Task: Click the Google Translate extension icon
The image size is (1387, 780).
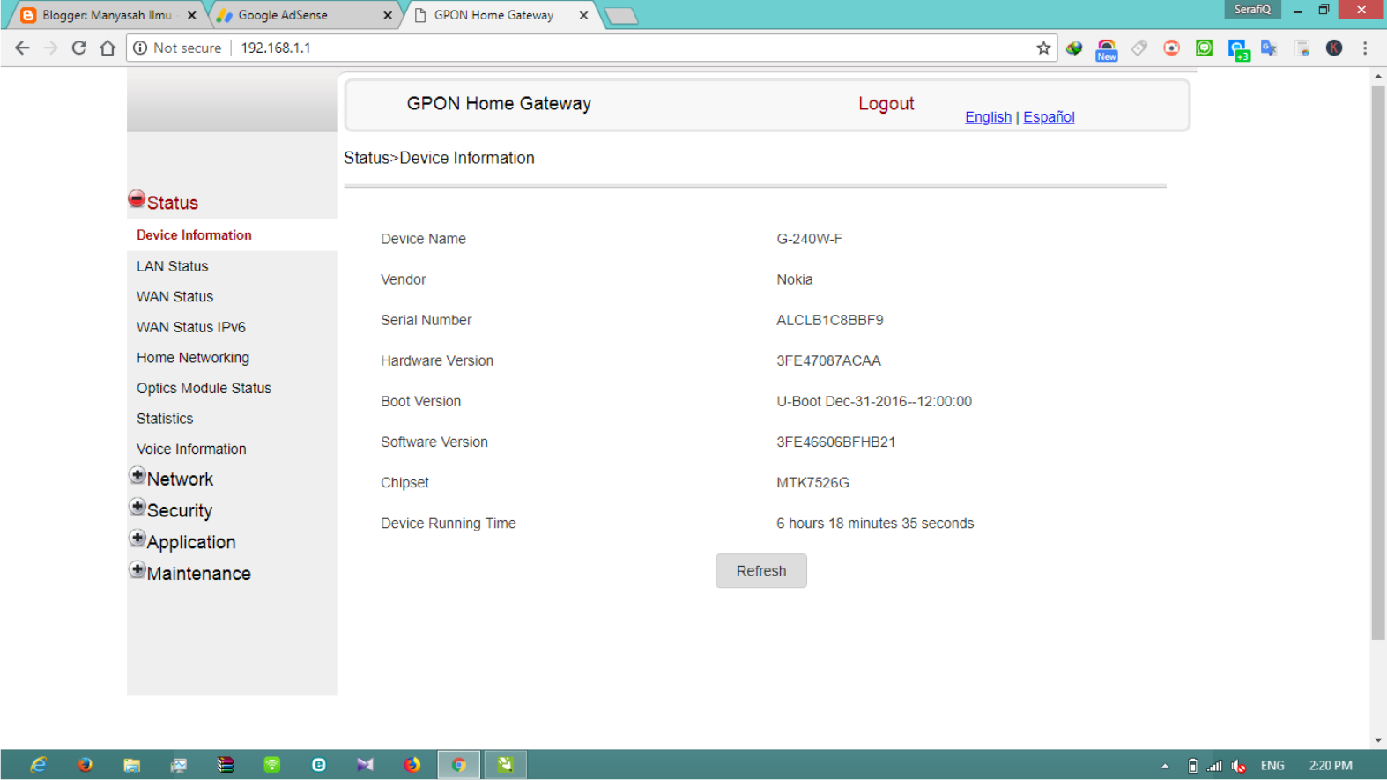Action: click(x=1269, y=48)
